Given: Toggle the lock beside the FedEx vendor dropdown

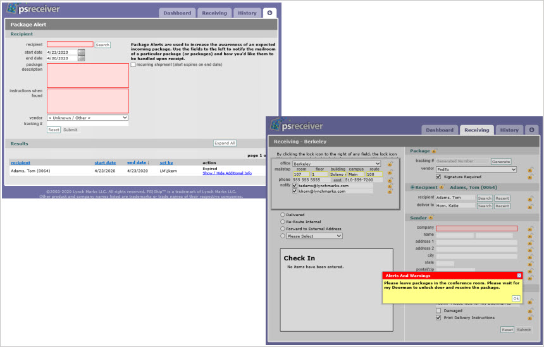Looking at the screenshot, I should [530, 169].
